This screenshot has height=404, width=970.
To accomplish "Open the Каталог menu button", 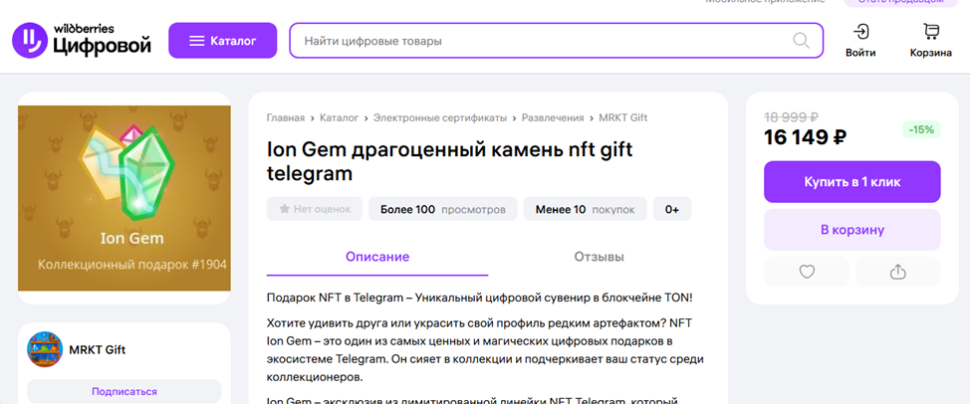I will click(223, 41).
